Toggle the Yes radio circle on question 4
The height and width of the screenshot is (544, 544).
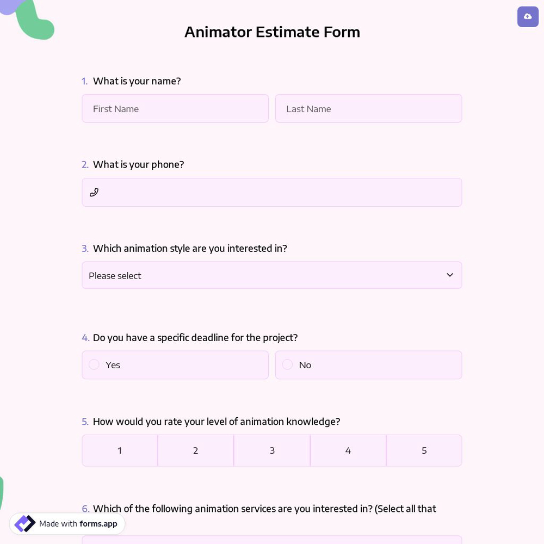[94, 364]
